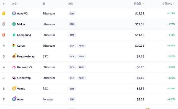Click the Polygon Aave logo icon
Screen dimensions: 178x109
pyautogui.click(x=14, y=99)
